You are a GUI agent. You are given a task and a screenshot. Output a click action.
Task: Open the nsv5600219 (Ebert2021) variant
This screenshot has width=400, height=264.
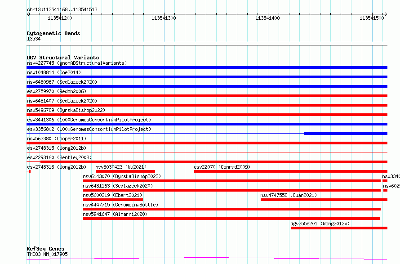(x=112, y=195)
